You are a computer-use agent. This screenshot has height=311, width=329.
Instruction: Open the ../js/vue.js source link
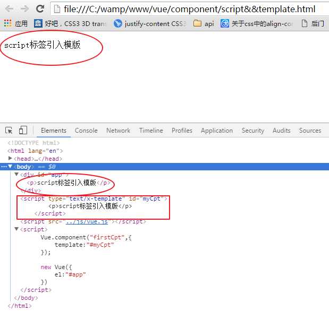[87, 221]
